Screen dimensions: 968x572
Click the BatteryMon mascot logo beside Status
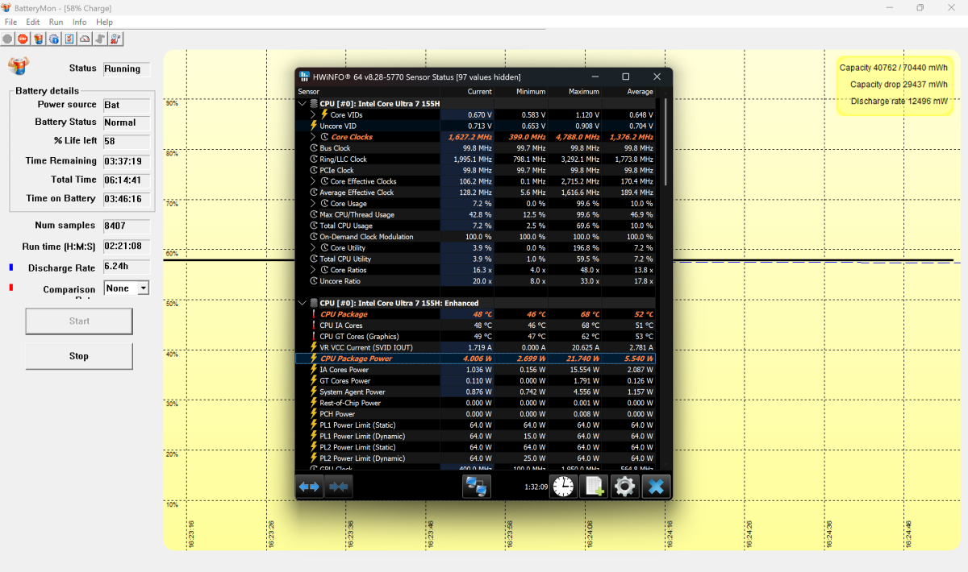(x=19, y=66)
